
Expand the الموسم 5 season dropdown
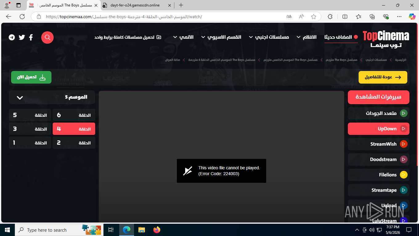52,97
